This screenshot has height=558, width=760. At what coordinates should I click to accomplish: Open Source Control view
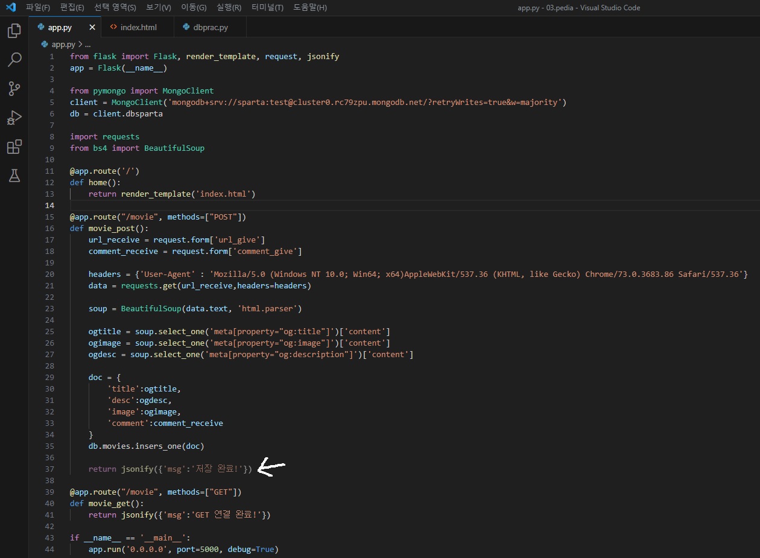tap(14, 89)
